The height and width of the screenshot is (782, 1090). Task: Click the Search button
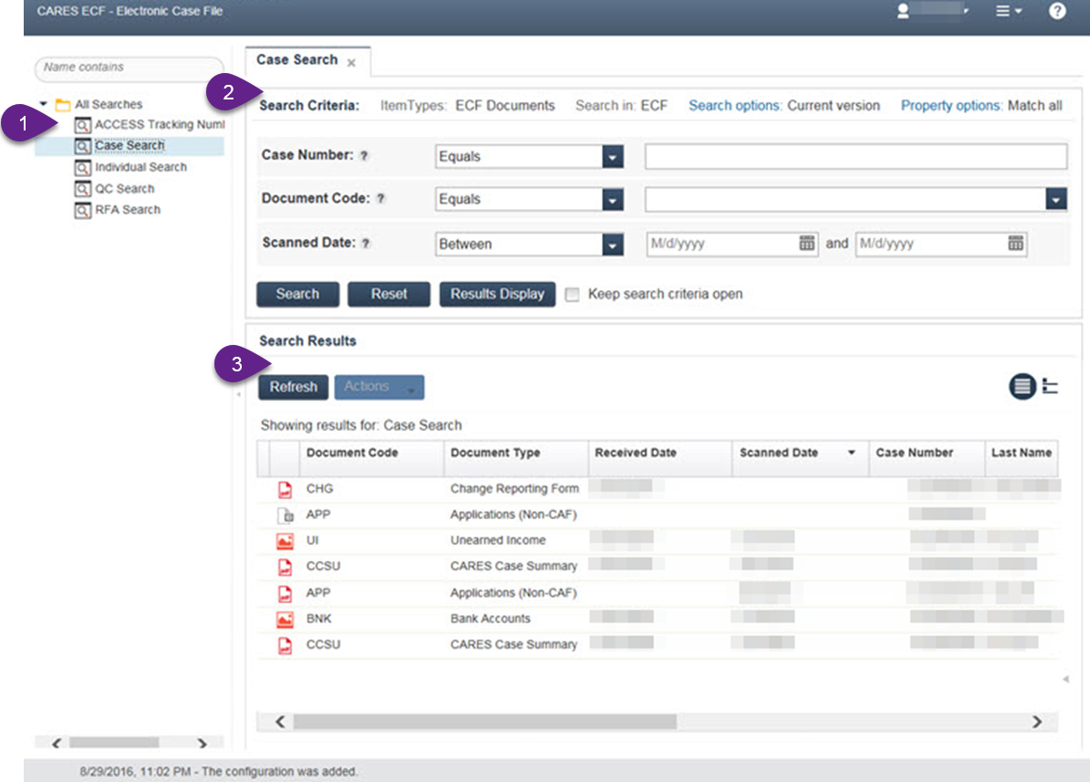[x=297, y=295]
